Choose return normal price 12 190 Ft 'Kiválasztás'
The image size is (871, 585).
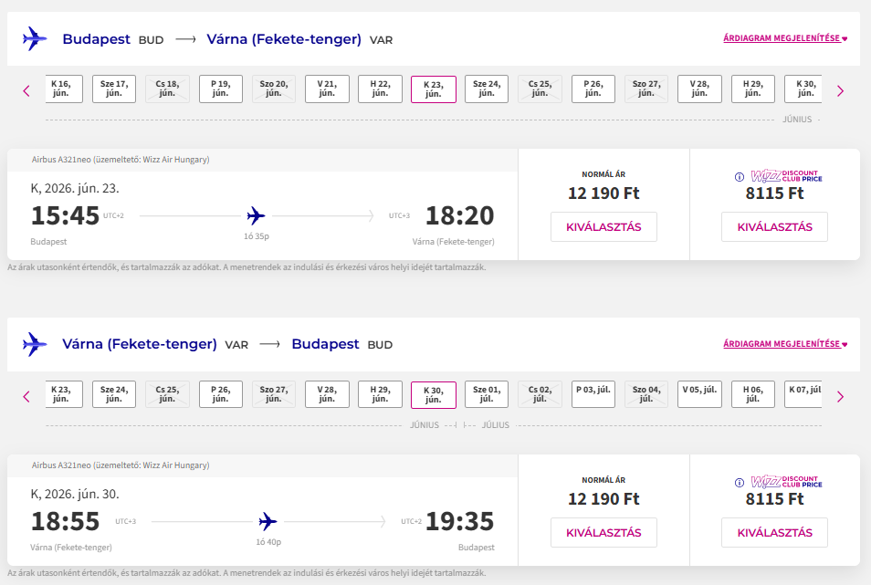pos(603,533)
